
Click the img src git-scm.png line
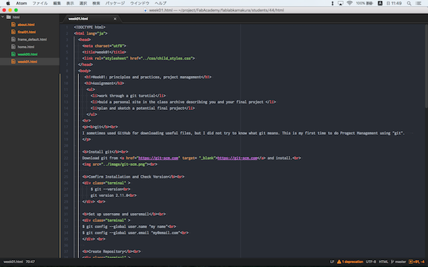coord(120,164)
